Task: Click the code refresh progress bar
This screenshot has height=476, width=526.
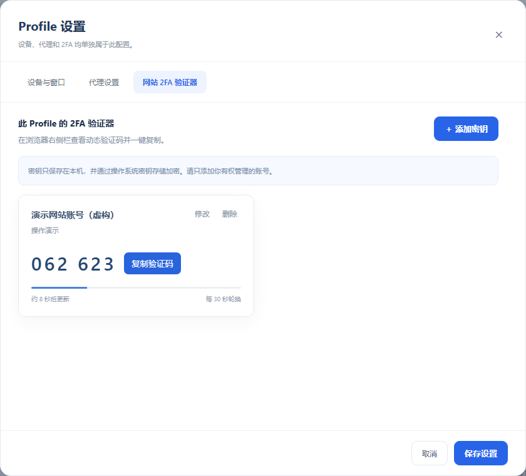Action: pos(137,288)
